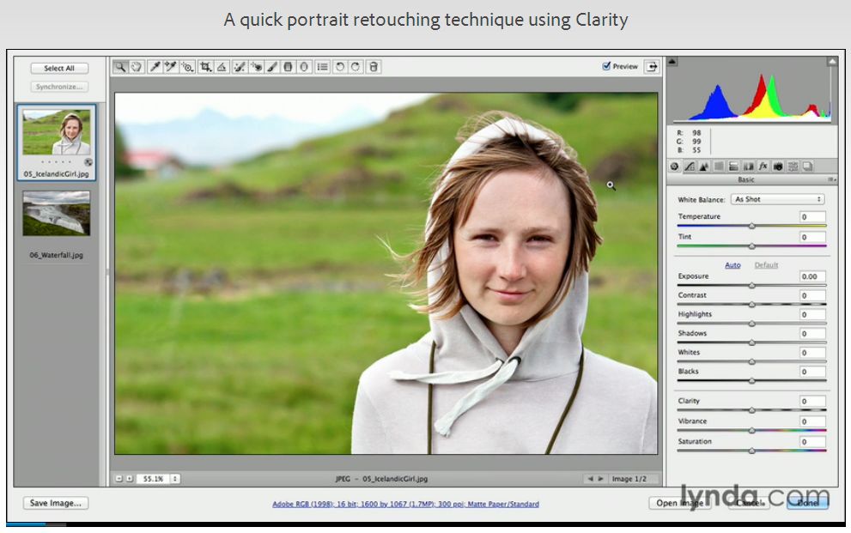Choose the Straighten tool

222,66
